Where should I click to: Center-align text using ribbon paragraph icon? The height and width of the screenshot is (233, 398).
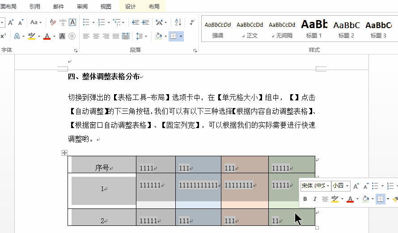pos(96,36)
